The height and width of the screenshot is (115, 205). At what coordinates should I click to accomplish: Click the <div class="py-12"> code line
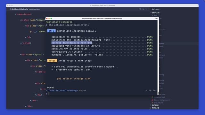[x=32, y=55]
